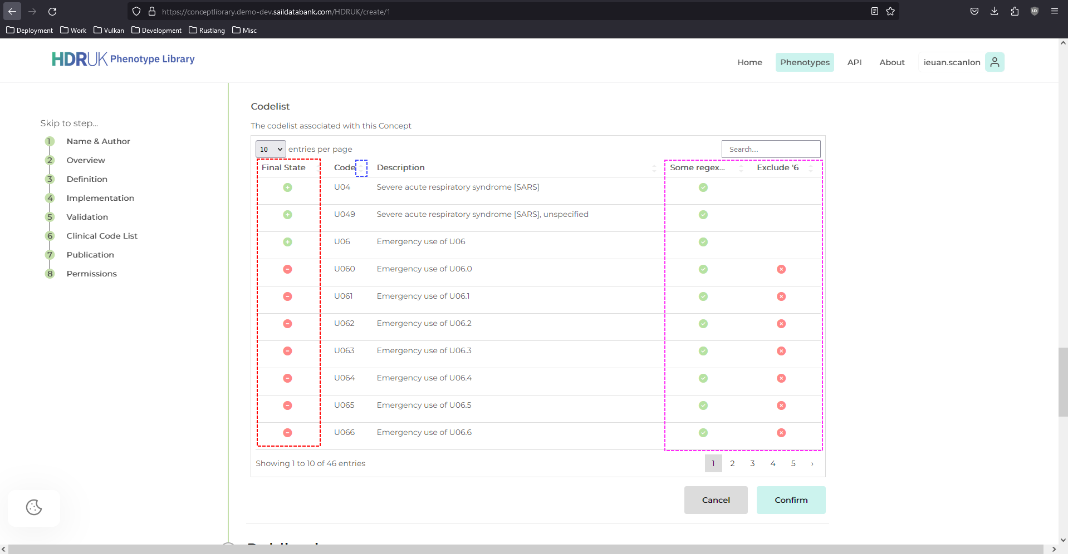Go to codelist page 2
1068x554 pixels.
733,463
